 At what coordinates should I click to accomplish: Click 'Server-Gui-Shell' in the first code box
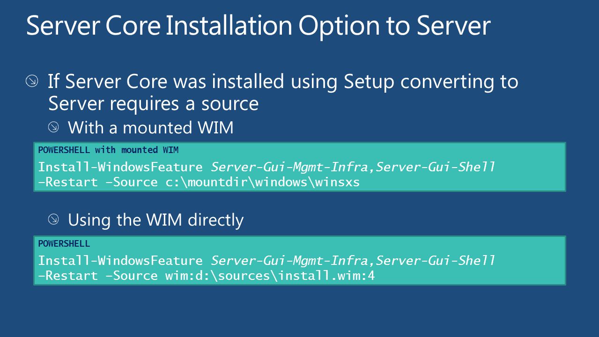[x=436, y=167]
